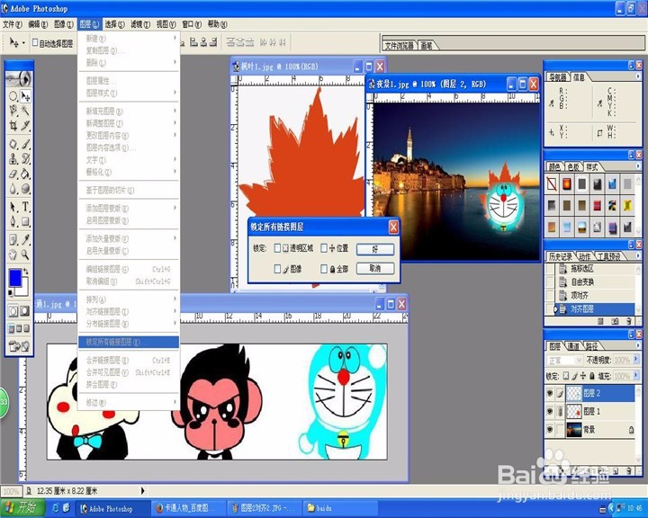
Task: Open the 文件浏览器 palette well tab
Action: pos(400,46)
